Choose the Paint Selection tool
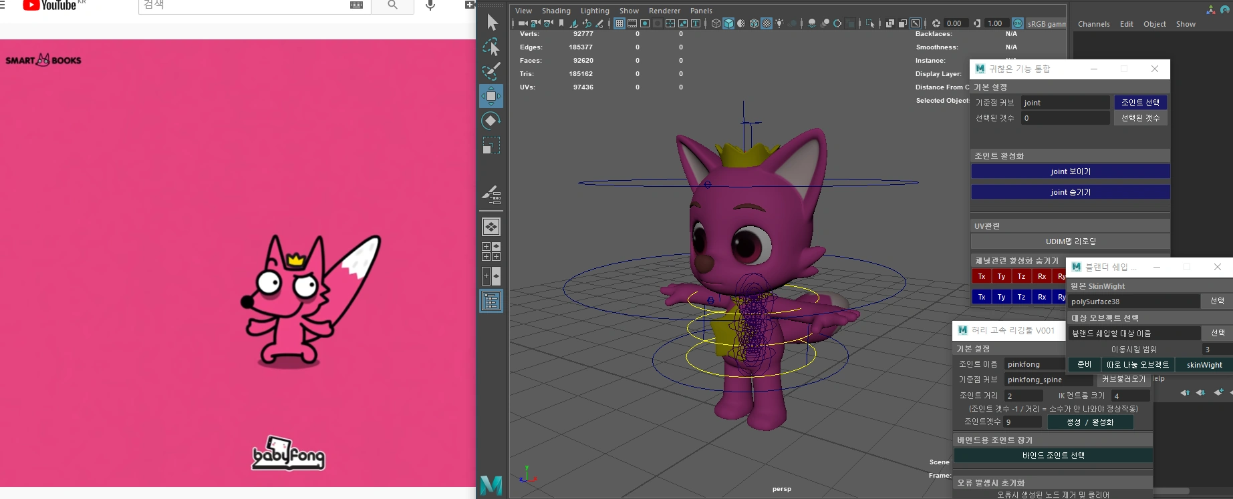 [x=491, y=71]
